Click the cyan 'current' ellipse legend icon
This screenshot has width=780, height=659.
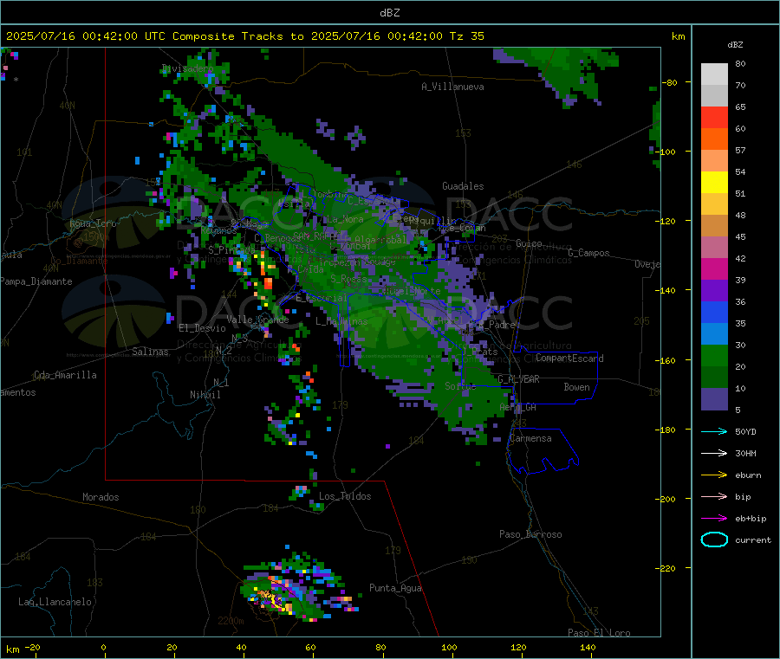pos(714,539)
